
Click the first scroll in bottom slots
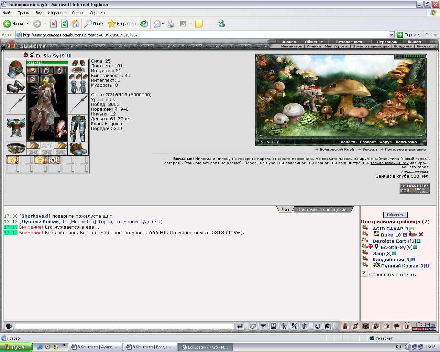tap(12, 160)
